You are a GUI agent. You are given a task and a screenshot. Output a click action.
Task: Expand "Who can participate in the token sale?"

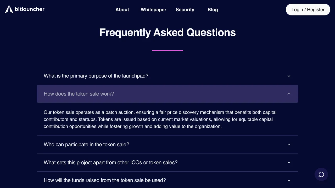(x=86, y=145)
